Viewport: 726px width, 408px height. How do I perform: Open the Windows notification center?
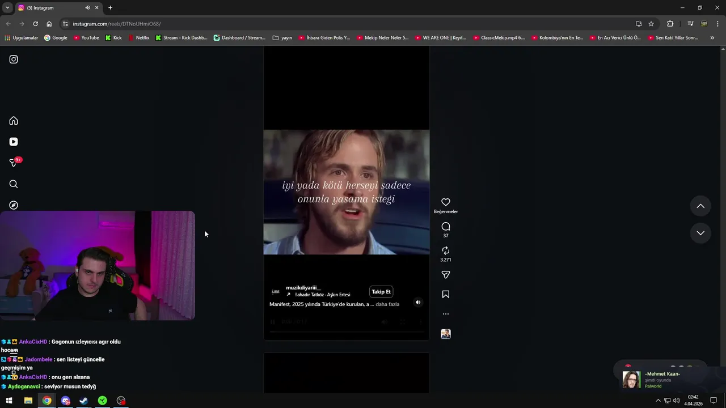tap(714, 401)
